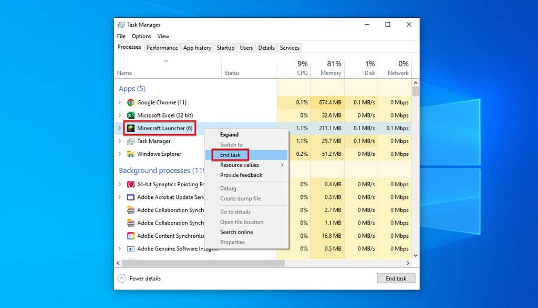Switch to the Services tab
This screenshot has height=308, width=538.
pos(289,48)
